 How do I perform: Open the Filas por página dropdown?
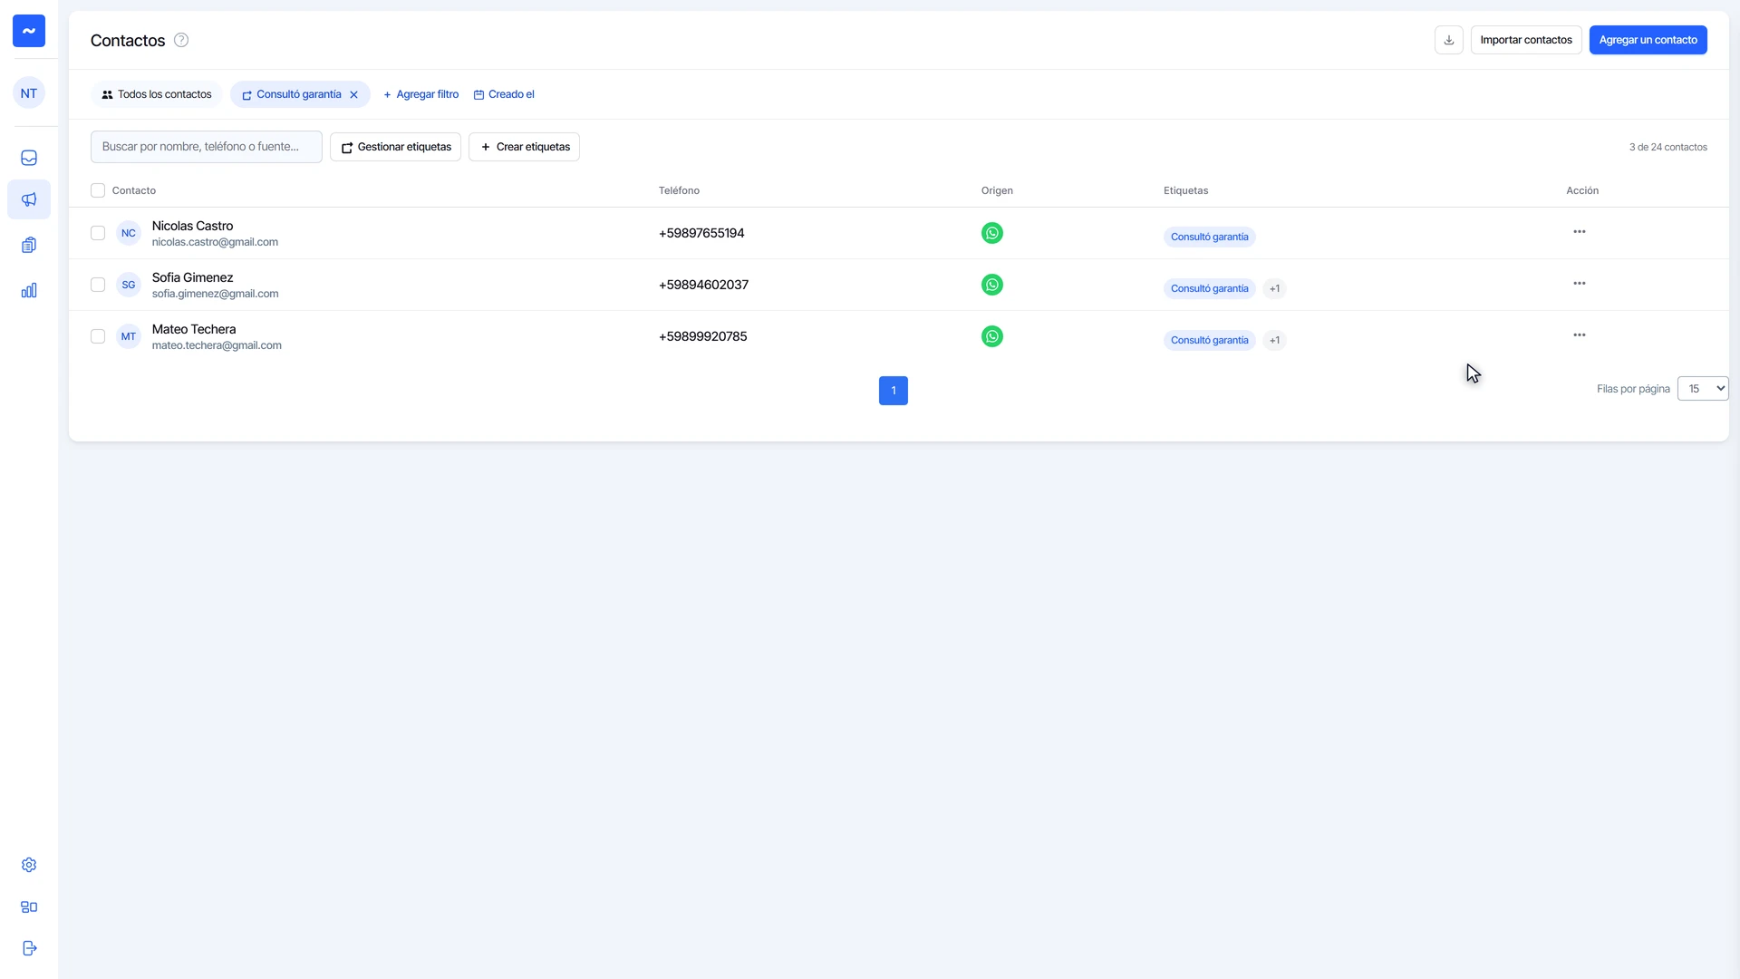(x=1703, y=389)
